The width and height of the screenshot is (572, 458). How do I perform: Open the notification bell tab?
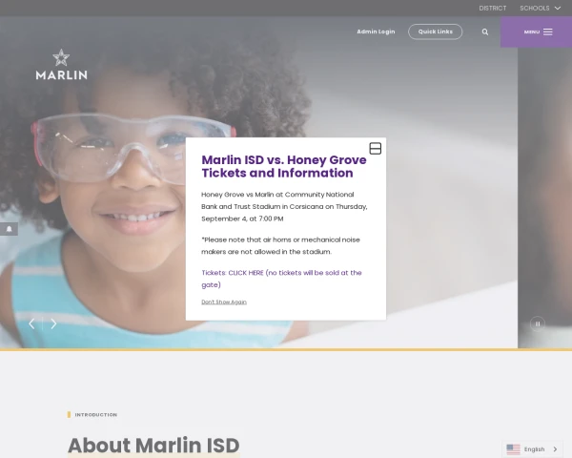coord(9,229)
